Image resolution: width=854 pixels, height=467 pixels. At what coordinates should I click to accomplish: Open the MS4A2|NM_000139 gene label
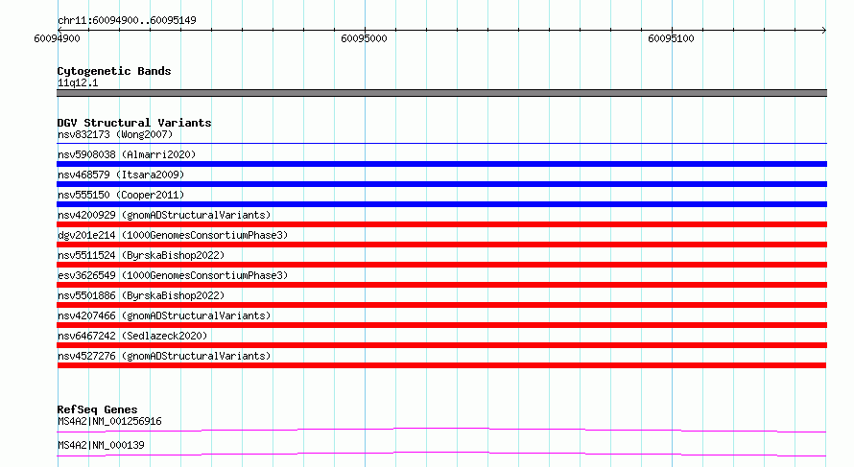(x=101, y=445)
